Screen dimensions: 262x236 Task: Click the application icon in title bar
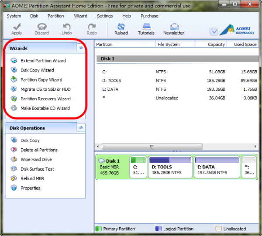coord(7,6)
